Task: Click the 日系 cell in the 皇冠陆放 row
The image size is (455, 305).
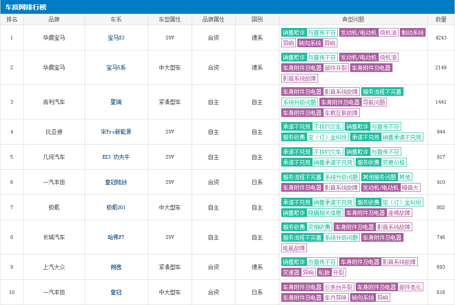Action: (x=257, y=182)
